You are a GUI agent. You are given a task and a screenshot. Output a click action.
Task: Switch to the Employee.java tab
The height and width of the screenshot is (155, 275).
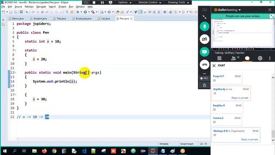pos(82,19)
